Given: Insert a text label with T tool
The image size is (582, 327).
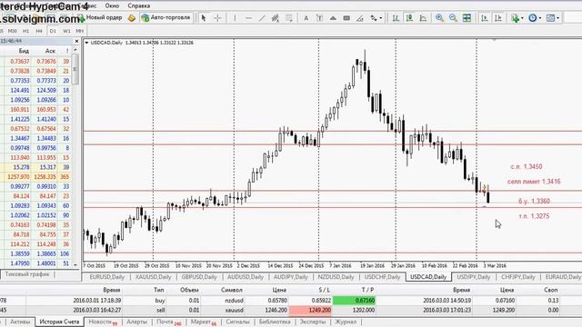Looking at the screenshot, I should 319,18.
